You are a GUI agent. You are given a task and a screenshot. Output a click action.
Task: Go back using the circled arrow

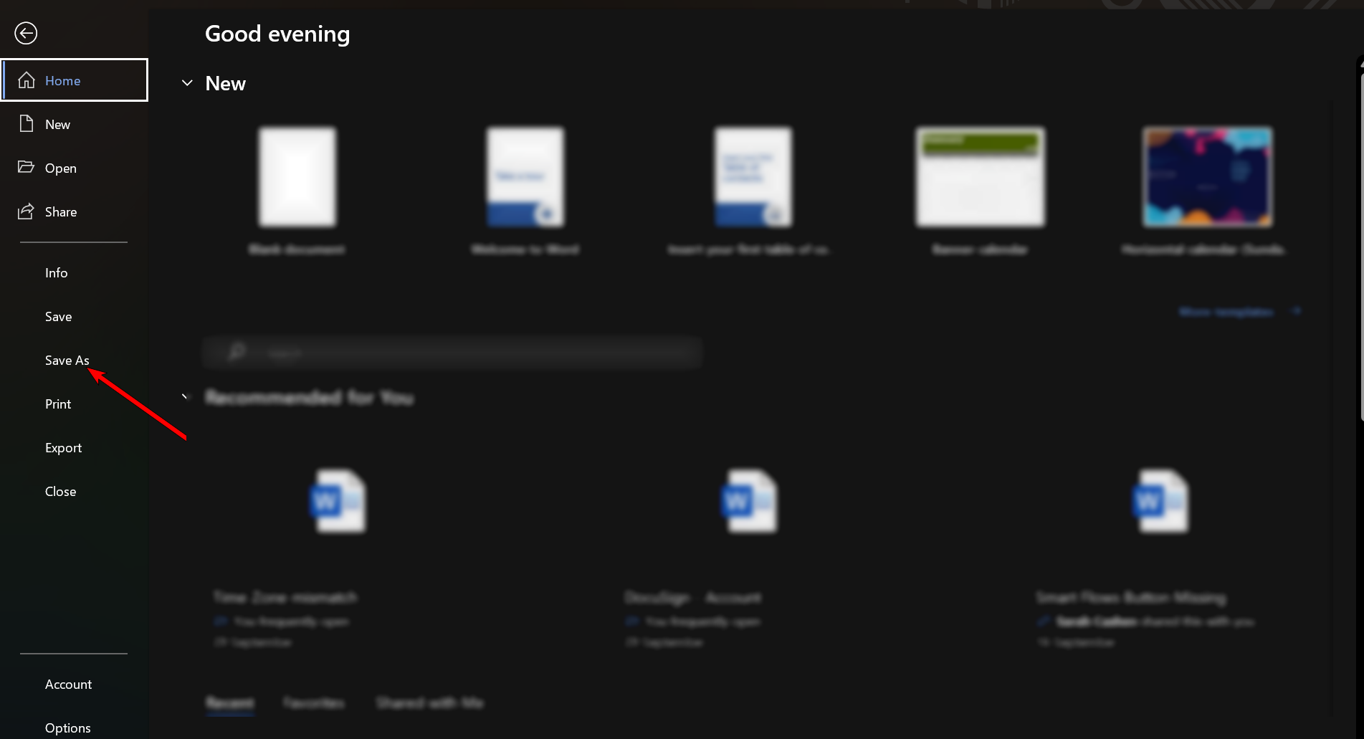point(26,33)
